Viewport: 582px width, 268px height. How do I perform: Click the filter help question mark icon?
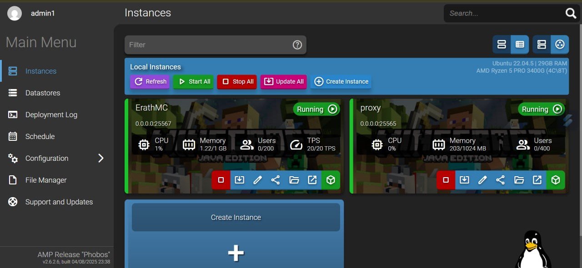[x=297, y=45]
